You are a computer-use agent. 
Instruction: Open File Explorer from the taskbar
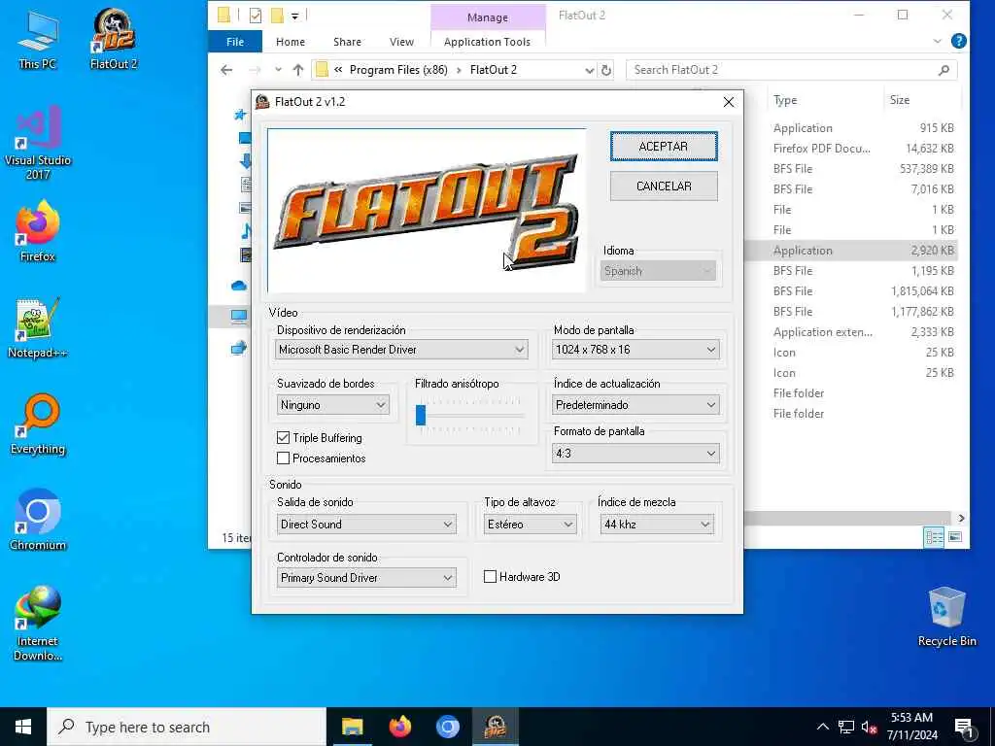[x=352, y=727]
